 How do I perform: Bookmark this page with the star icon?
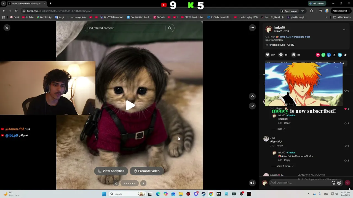pyautogui.click(x=303, y=11)
